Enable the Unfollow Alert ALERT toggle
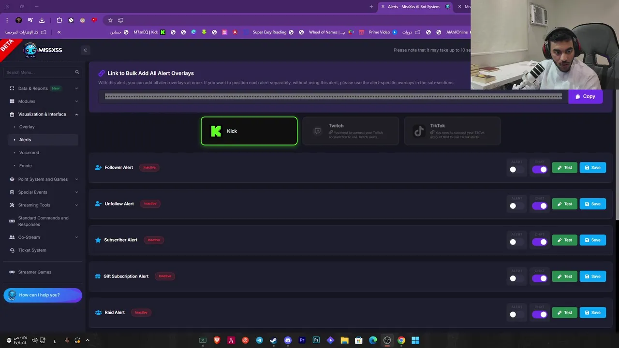This screenshot has height=348, width=619. (517, 206)
